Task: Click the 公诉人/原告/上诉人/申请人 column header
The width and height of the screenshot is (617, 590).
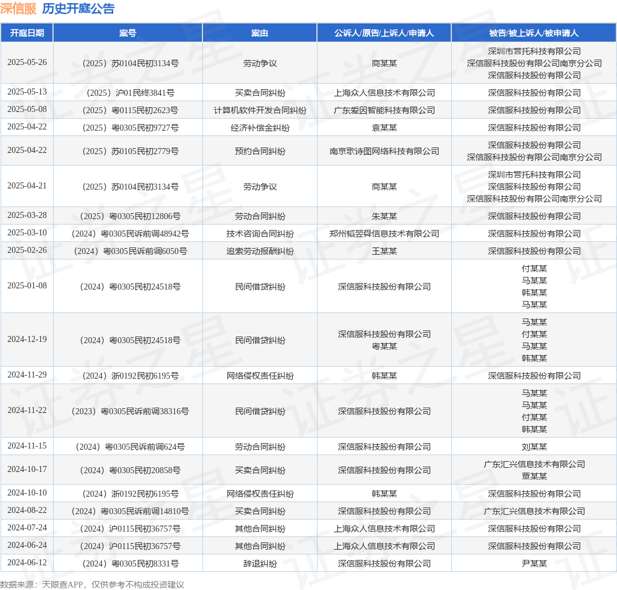Action: click(384, 33)
